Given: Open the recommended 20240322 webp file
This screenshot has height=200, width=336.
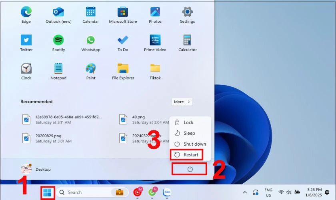Looking at the screenshot, I should pyautogui.click(x=143, y=138).
